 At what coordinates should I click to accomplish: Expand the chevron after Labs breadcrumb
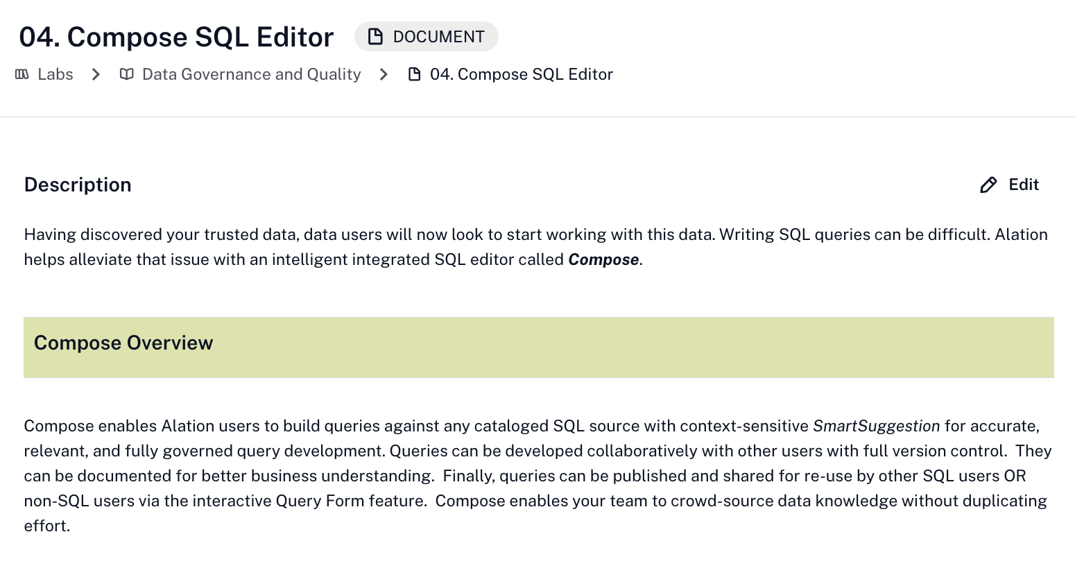96,74
